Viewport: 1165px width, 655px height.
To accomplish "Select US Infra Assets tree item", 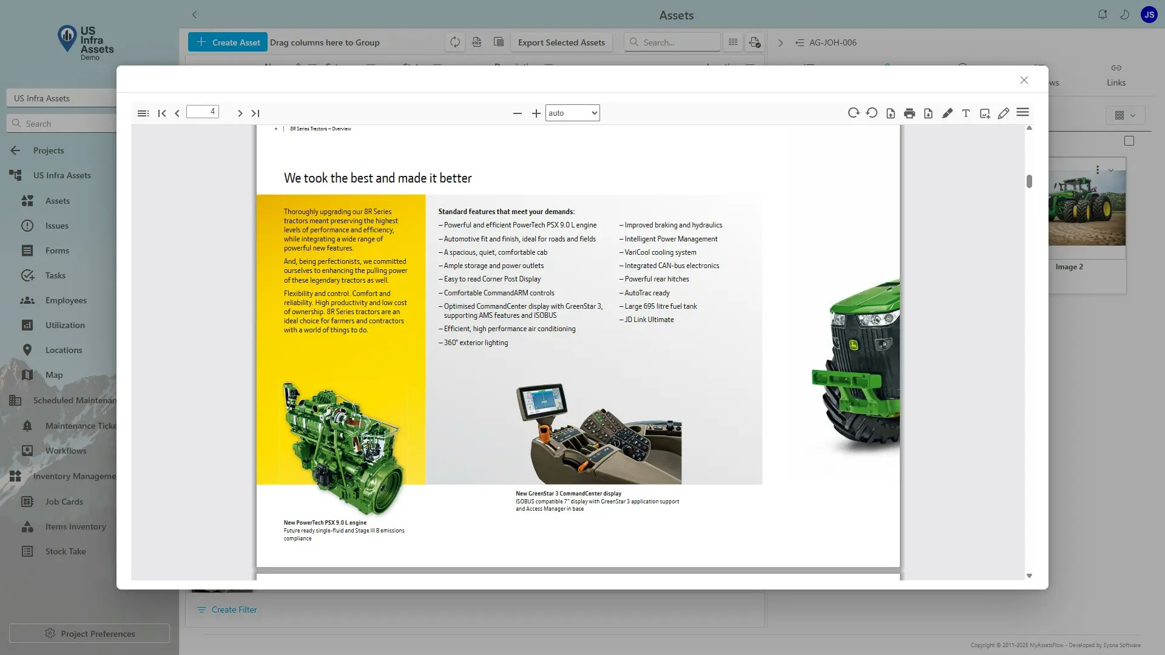I will [x=61, y=175].
